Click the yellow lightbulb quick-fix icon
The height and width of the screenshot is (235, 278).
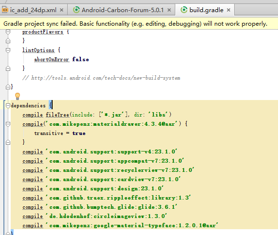(18, 96)
